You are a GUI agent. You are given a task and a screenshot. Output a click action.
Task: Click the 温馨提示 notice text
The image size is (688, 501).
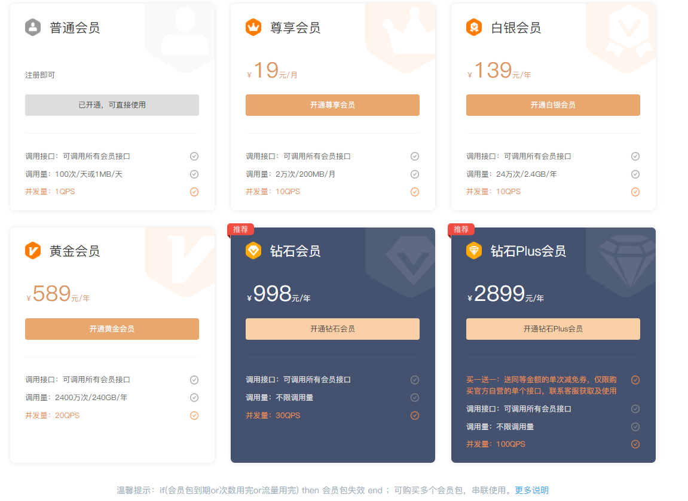(315, 490)
